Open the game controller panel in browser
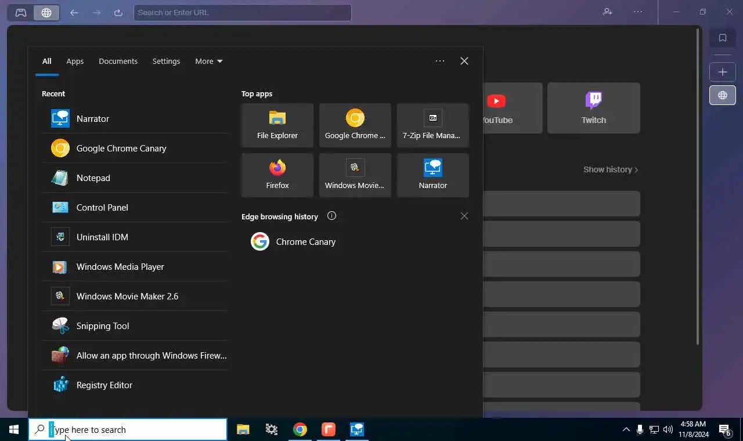 point(21,12)
